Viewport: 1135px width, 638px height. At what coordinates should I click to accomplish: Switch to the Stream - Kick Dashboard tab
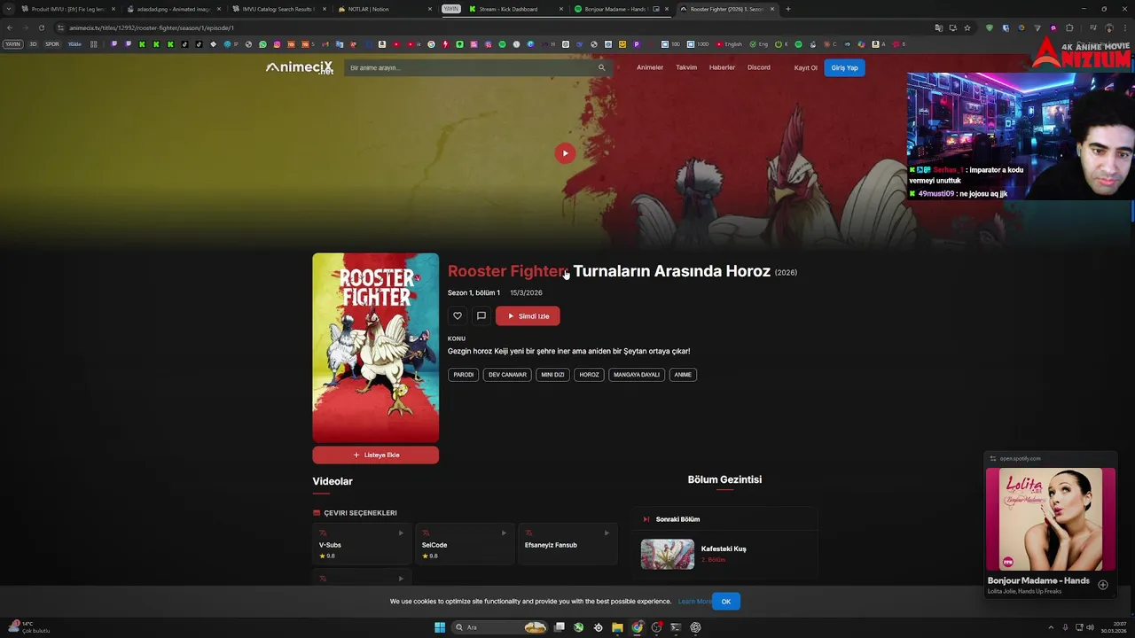tap(515, 9)
